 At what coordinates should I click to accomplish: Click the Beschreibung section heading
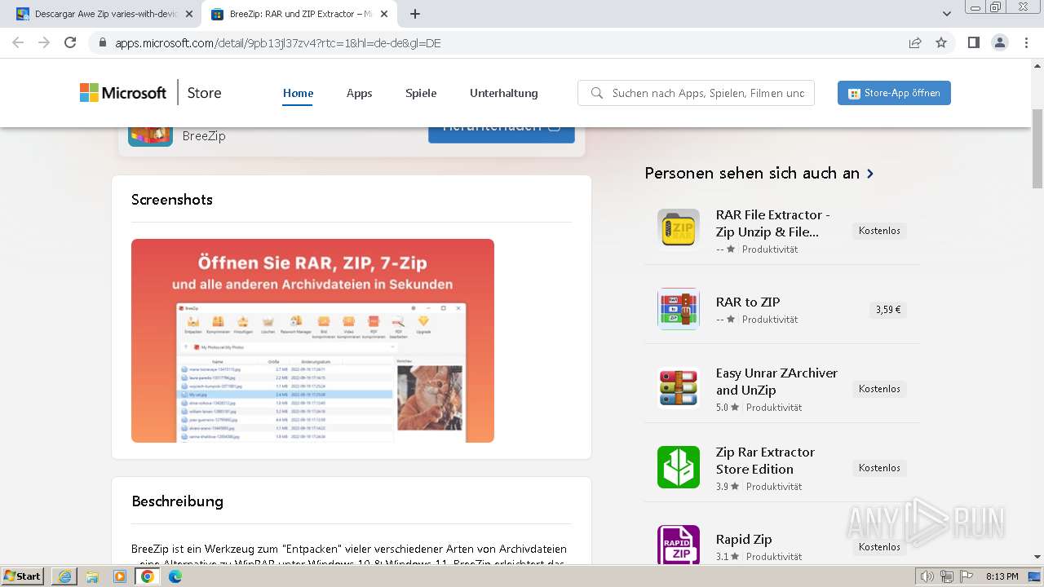177,501
